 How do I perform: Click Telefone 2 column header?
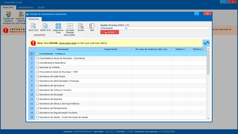[198, 49]
